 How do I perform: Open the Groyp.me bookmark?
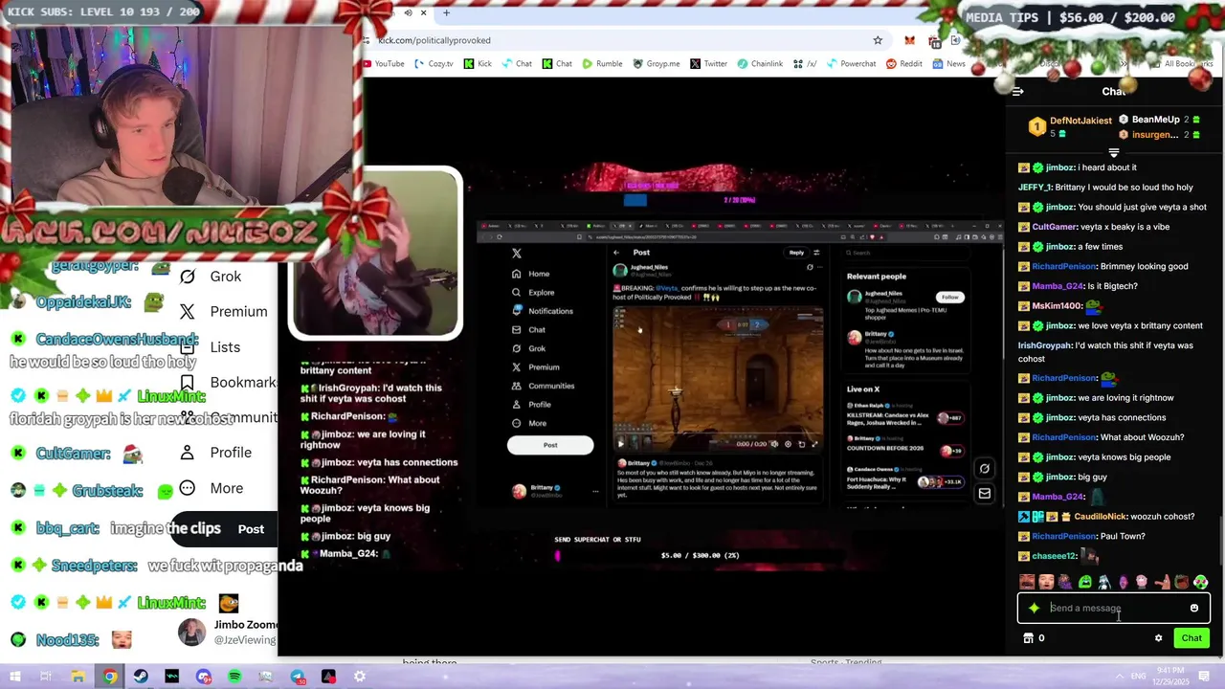657,64
